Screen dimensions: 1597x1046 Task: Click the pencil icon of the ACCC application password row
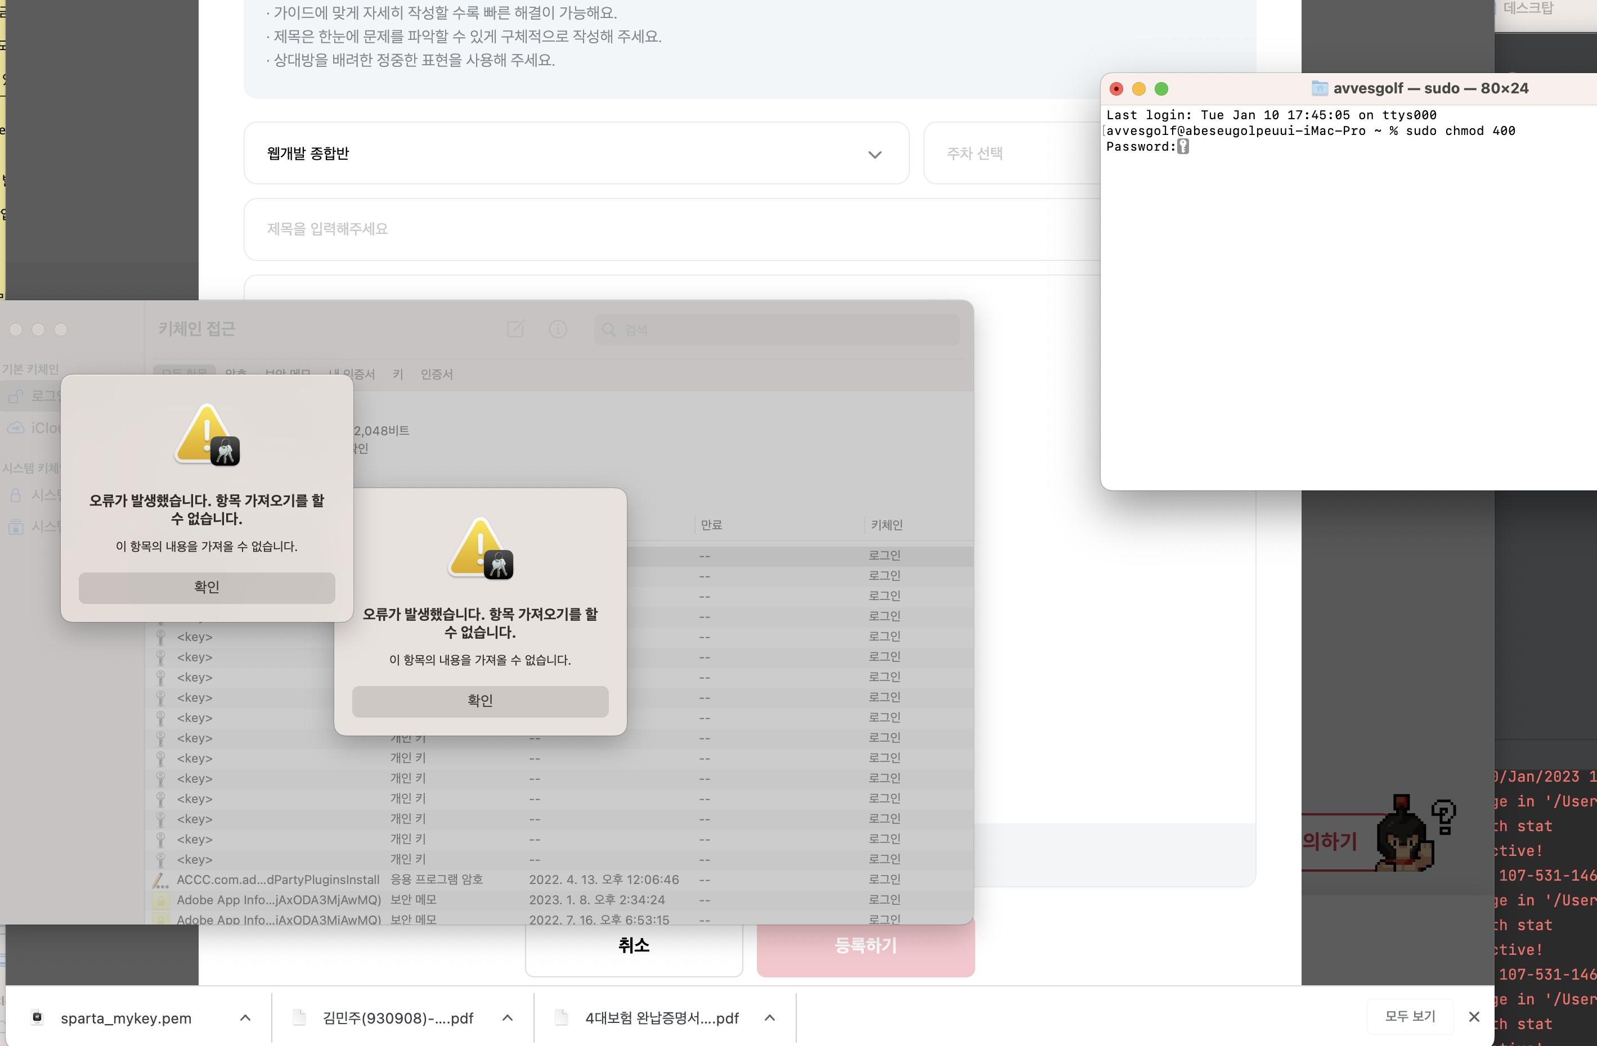pos(160,881)
